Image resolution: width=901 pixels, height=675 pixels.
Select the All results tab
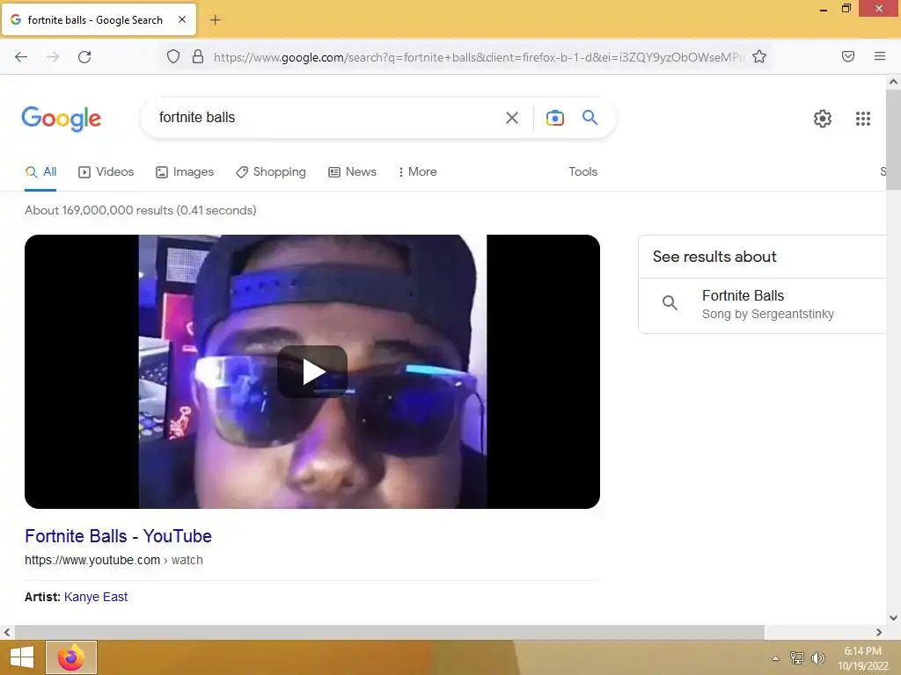coord(40,171)
